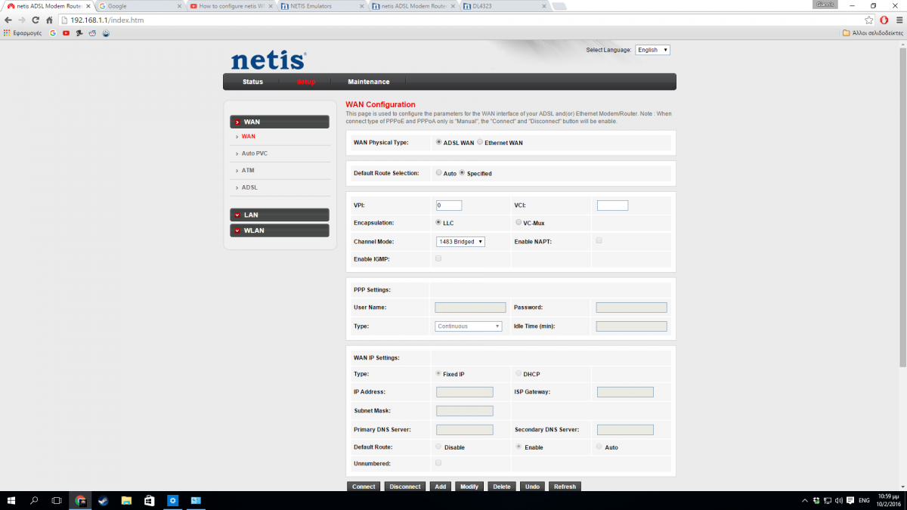Select ADSL WAN physical type
Screen dimensions: 907x510
pos(439,142)
